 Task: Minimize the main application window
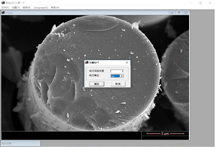[x=191, y=3]
